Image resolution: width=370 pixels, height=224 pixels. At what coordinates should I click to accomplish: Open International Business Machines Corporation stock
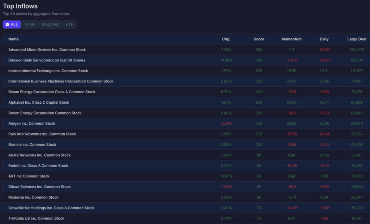tap(186, 81)
